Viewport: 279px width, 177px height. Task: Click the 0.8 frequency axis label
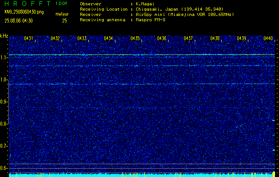pyautogui.click(x=4, y=124)
